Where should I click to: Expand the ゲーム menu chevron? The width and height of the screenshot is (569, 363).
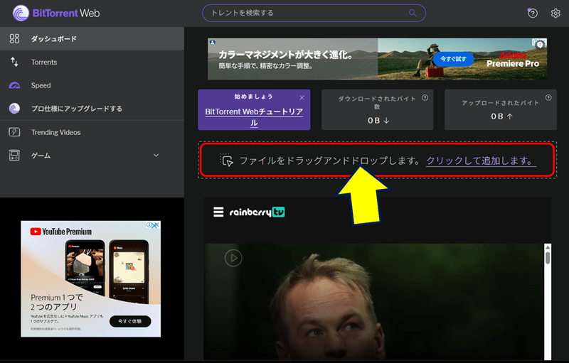coord(156,156)
